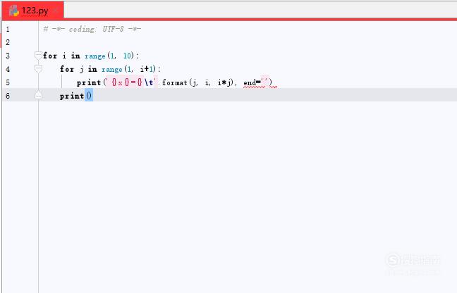Click line number 4 in the gutter

pyautogui.click(x=8, y=69)
